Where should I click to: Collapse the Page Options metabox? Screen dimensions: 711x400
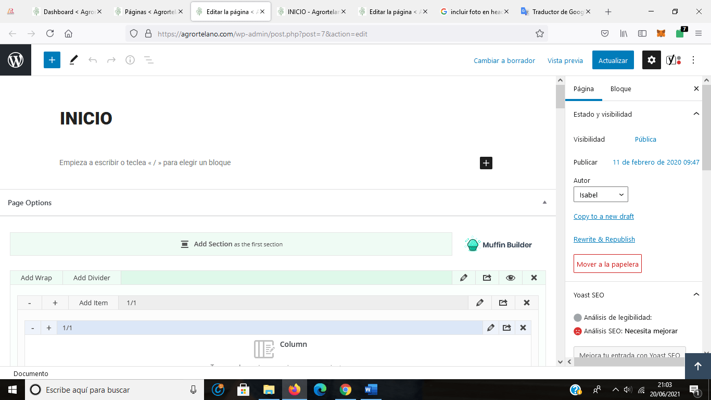[544, 203]
